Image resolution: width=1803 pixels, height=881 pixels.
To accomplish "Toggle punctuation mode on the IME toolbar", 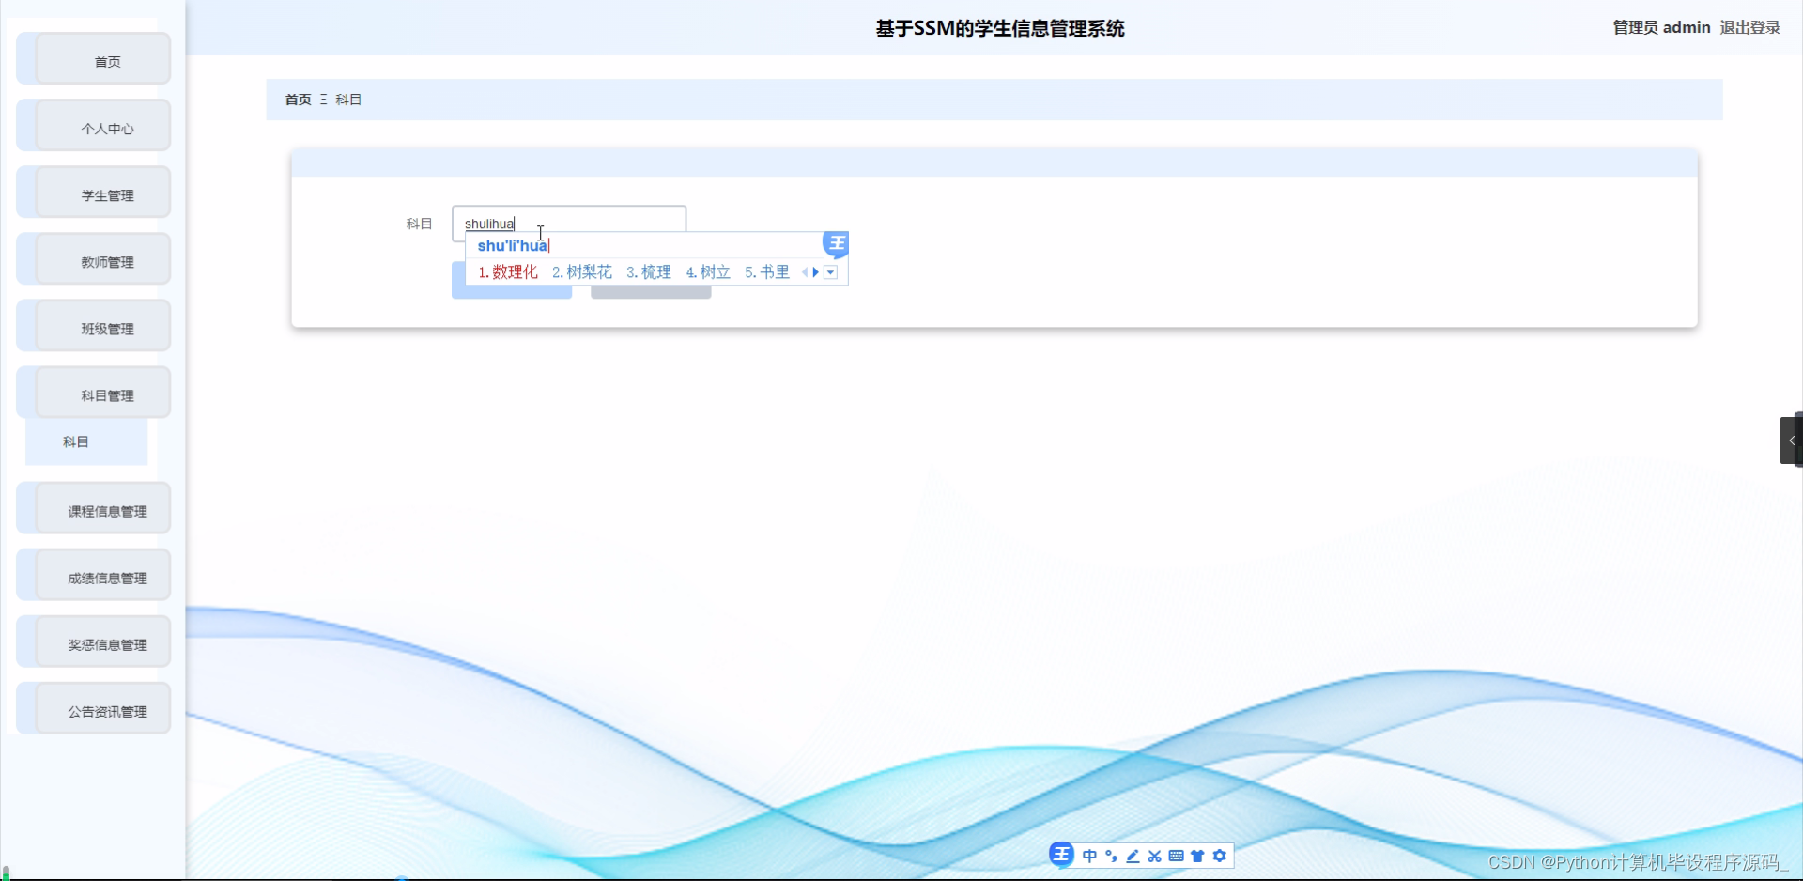I will pos(1111,856).
